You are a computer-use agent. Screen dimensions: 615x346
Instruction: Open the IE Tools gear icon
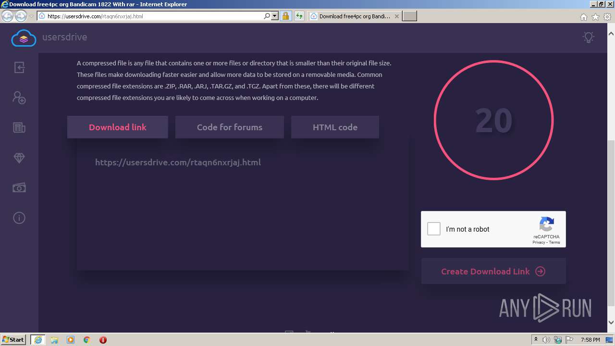tap(607, 17)
